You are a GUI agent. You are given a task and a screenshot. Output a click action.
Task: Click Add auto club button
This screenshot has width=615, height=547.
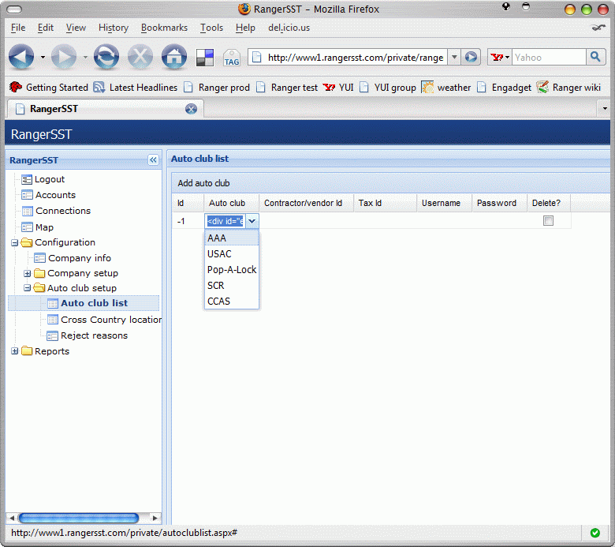[203, 183]
